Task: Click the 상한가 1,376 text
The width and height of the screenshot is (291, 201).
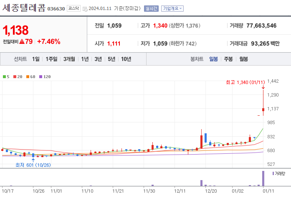Action: click(185, 25)
